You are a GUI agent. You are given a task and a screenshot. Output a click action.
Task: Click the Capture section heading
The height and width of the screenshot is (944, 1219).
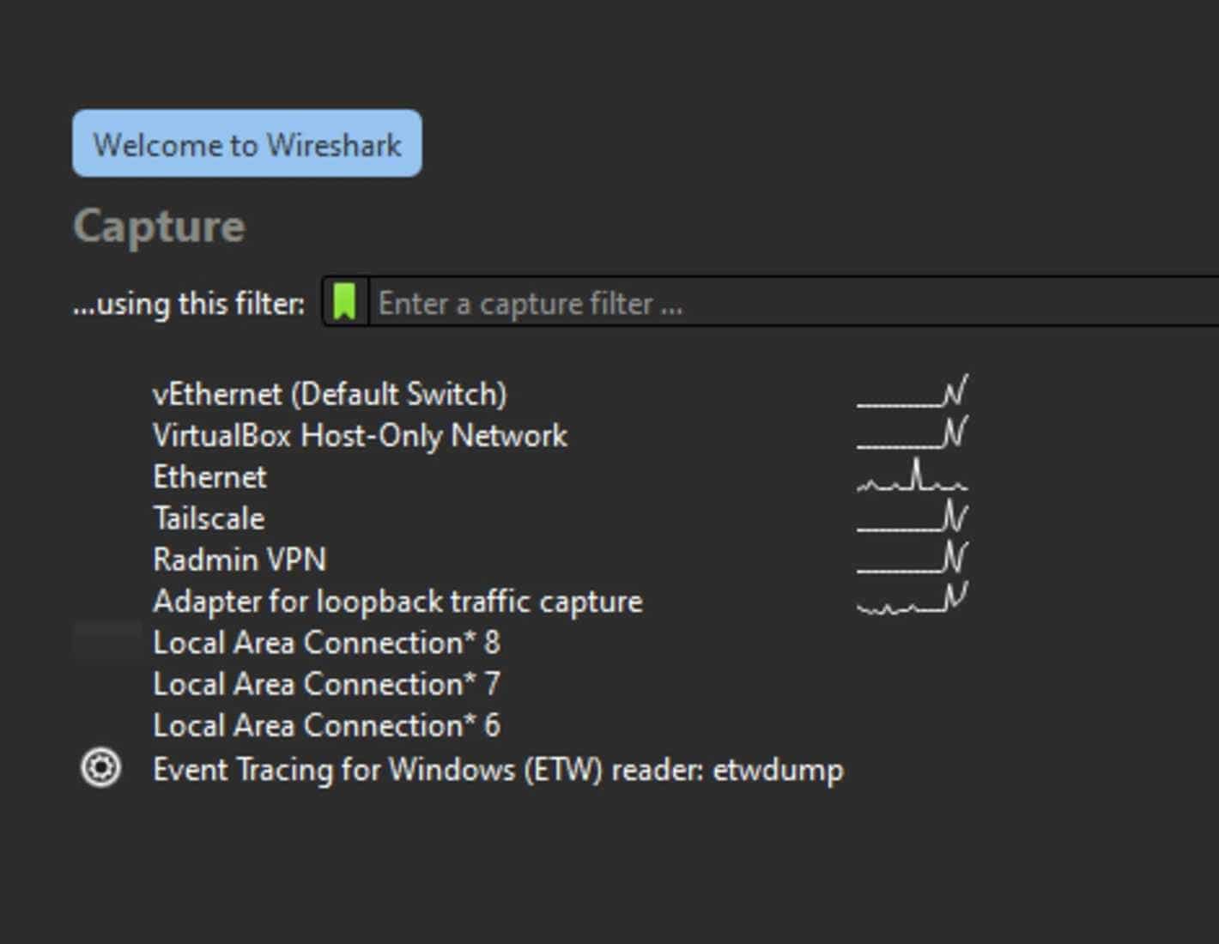160,227
